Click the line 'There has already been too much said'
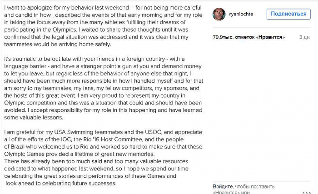 91,161
